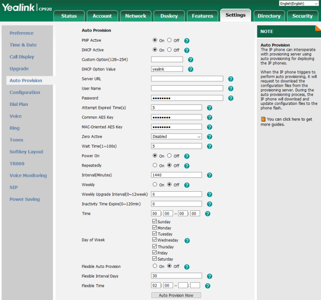Turn Repeatedly On
The width and height of the screenshot is (321, 300).
point(155,165)
